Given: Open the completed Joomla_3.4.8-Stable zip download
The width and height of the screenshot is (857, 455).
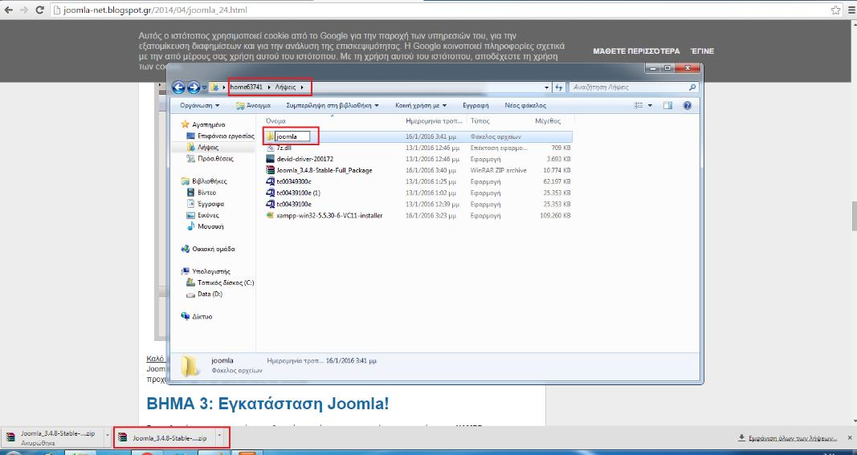Looking at the screenshot, I should [x=164, y=437].
